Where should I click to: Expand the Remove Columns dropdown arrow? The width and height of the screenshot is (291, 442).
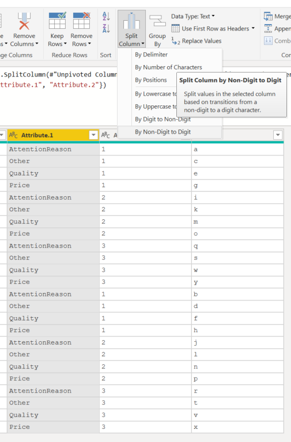click(x=37, y=44)
